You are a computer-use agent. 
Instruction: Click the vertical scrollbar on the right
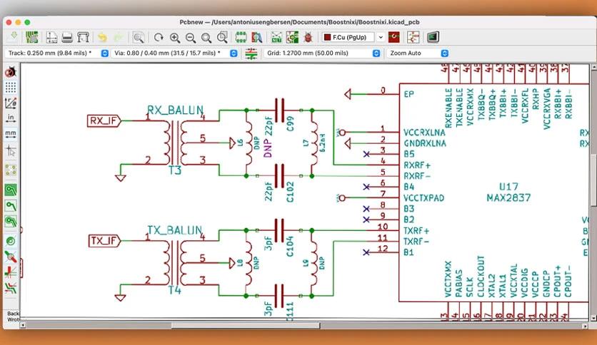tap(593, 180)
